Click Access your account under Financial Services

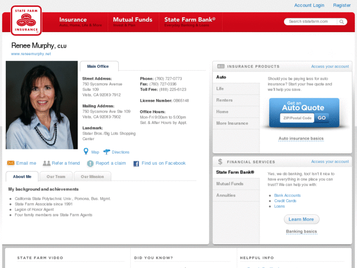coord(330,161)
